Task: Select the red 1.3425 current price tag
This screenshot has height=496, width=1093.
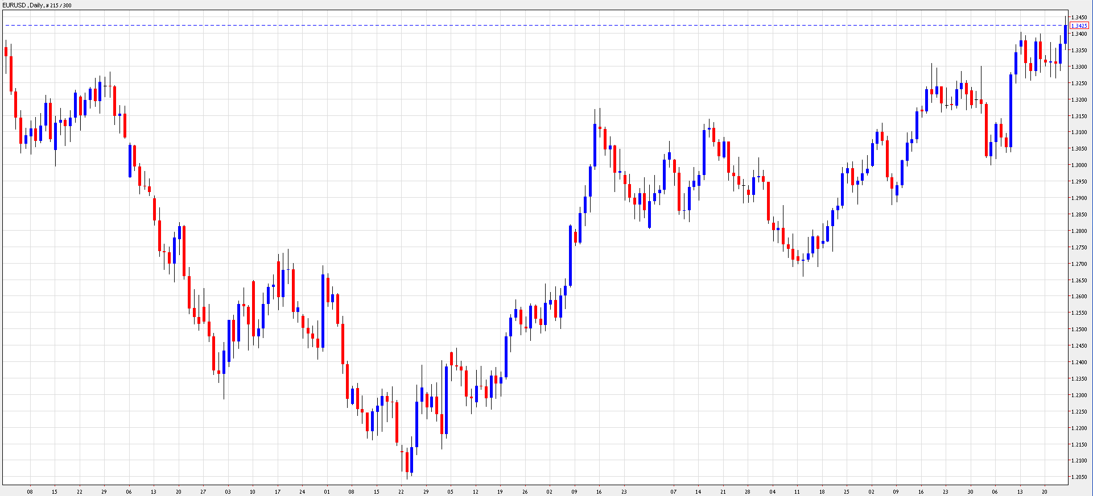Action: (1079, 26)
